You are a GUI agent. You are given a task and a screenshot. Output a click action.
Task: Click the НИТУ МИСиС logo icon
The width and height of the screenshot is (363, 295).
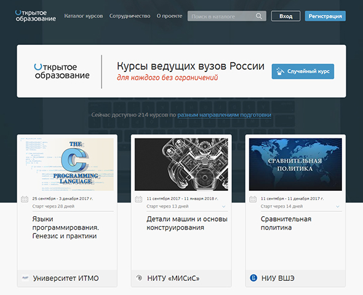[139, 278]
